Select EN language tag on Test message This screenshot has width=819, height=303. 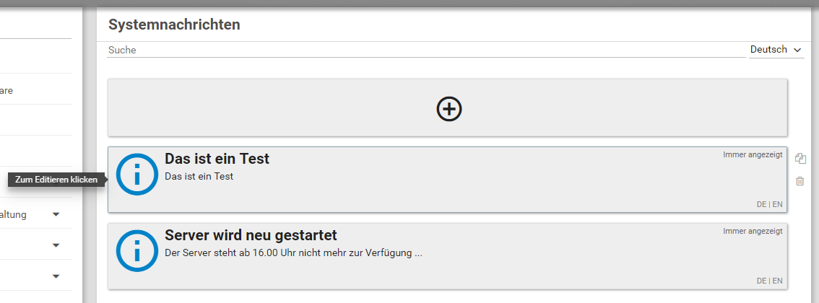pos(777,205)
